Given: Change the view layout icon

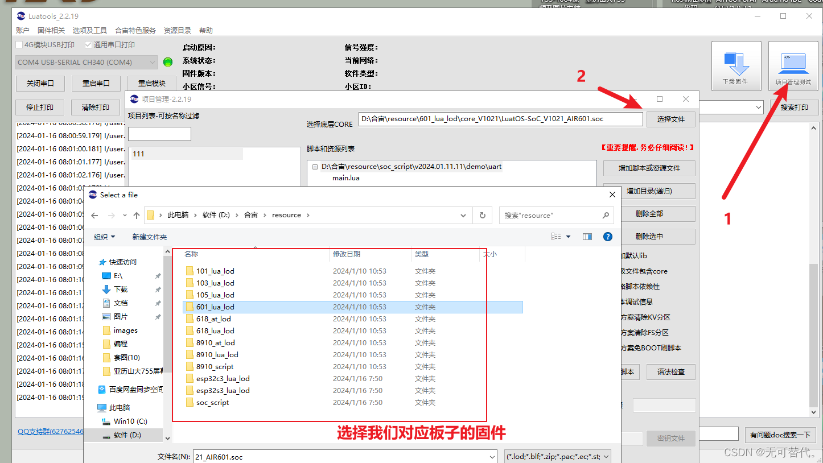Looking at the screenshot, I should pos(556,237).
